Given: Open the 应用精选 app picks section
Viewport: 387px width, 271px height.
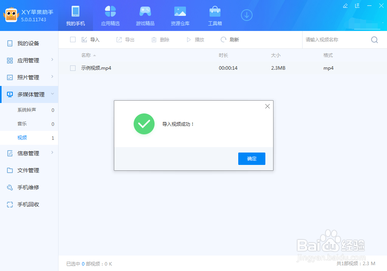Looking at the screenshot, I should (110, 15).
